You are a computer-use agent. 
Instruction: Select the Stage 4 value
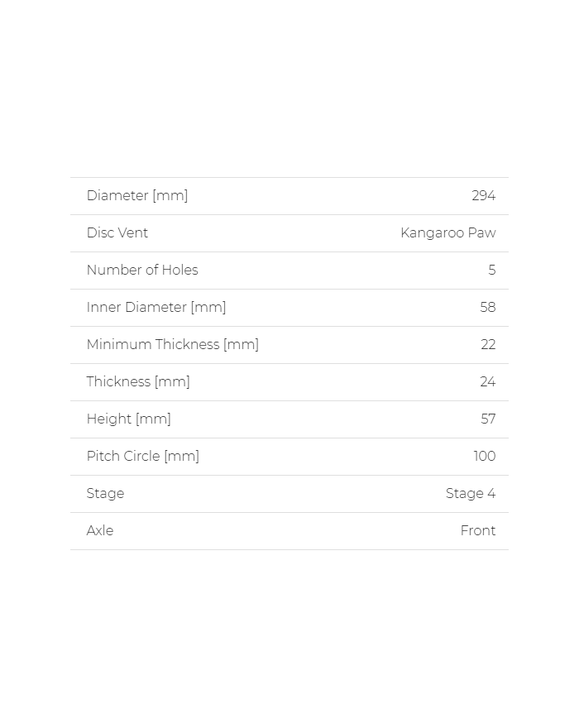pos(470,494)
